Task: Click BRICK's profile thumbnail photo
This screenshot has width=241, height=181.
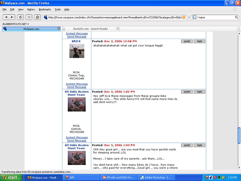Action: point(77,51)
